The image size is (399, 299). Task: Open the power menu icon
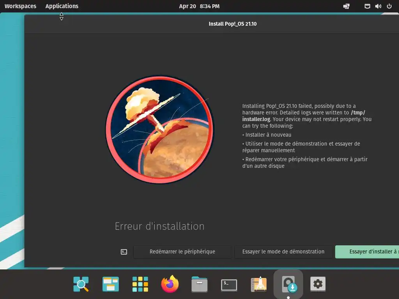389,6
